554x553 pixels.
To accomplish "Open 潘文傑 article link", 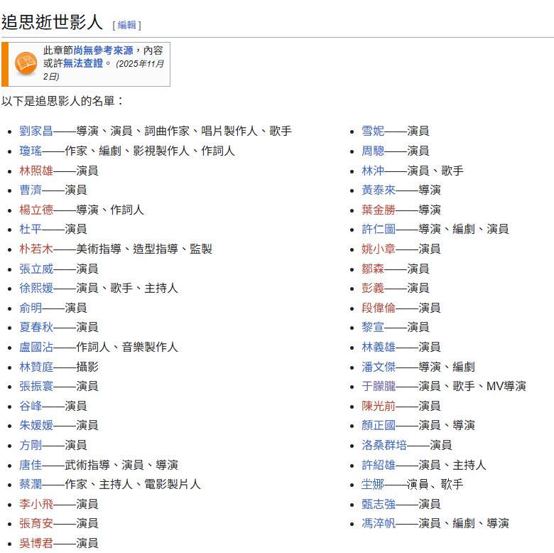I will [x=379, y=367].
